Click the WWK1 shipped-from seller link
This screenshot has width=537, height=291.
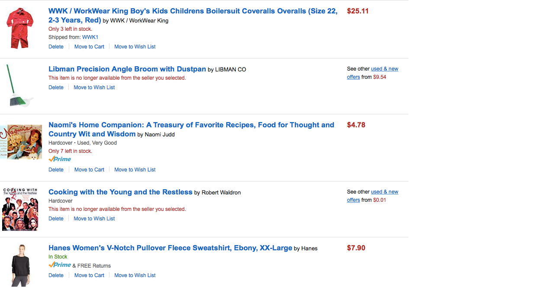pyautogui.click(x=90, y=37)
